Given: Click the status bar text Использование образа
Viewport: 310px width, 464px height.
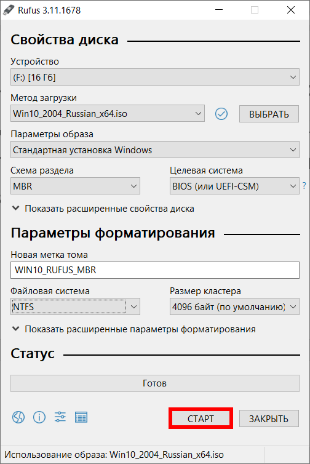Looking at the screenshot, I should 114,455.
